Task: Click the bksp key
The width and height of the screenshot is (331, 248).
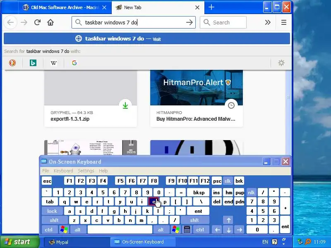Action: (199, 192)
